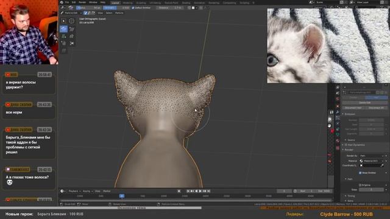The height and width of the screenshot is (219, 390).
Task: Jump to the timeline start frame
Action: point(188,191)
